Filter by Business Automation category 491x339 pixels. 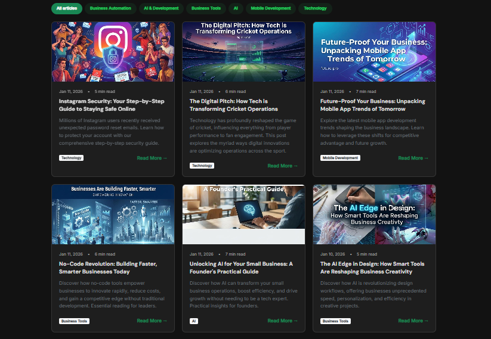point(110,8)
